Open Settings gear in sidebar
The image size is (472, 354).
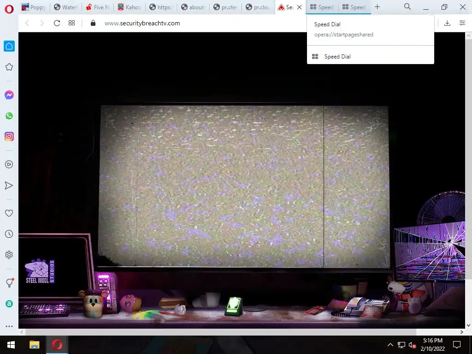tap(9, 254)
